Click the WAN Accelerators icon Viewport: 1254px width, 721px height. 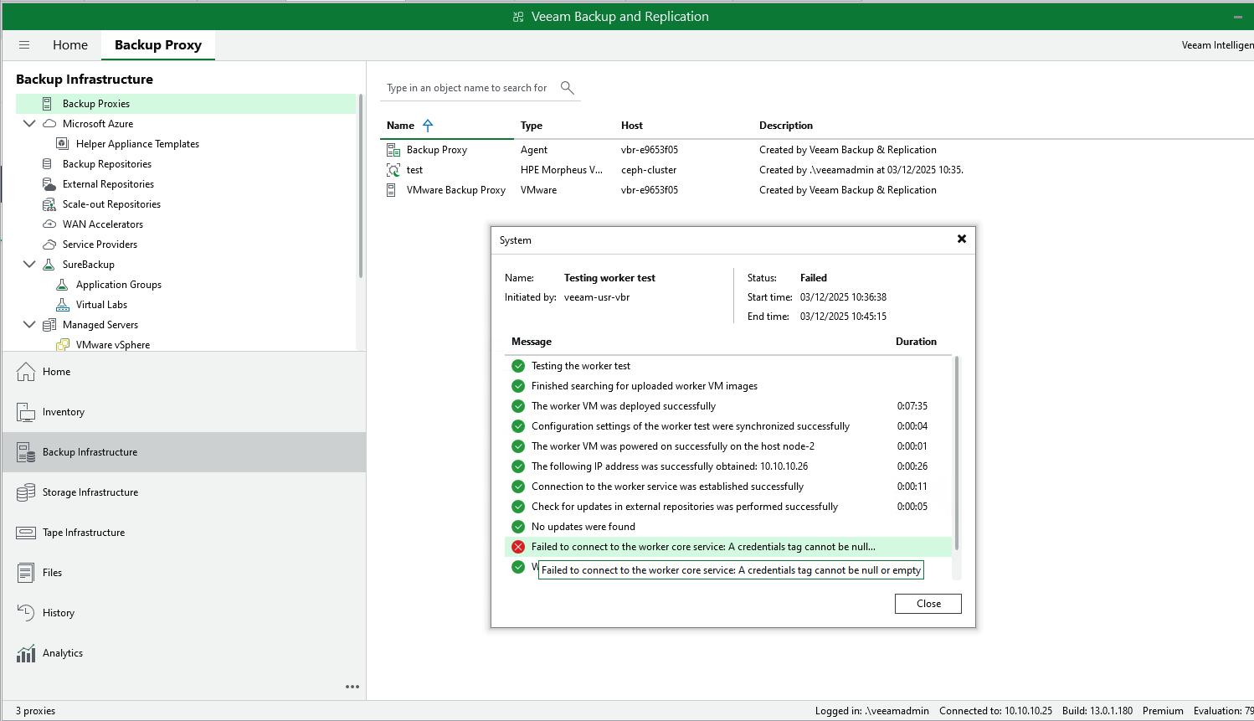pyautogui.click(x=49, y=224)
